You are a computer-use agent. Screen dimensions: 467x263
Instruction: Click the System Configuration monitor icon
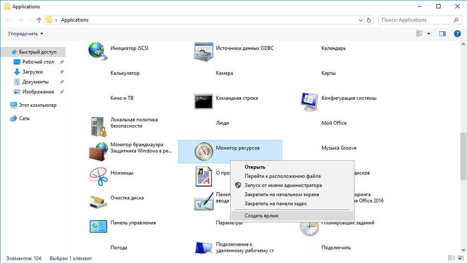click(x=309, y=102)
